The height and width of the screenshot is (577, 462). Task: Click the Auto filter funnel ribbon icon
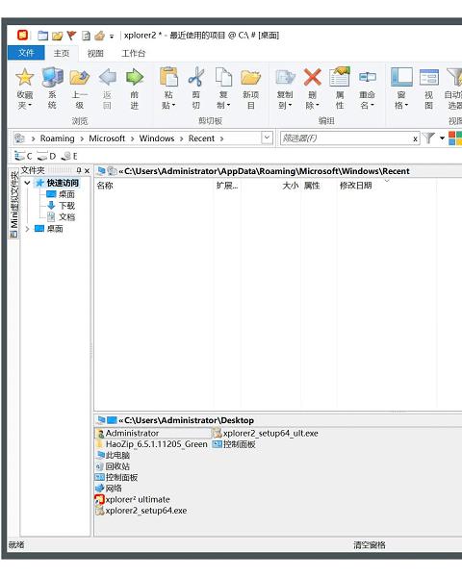[454, 77]
